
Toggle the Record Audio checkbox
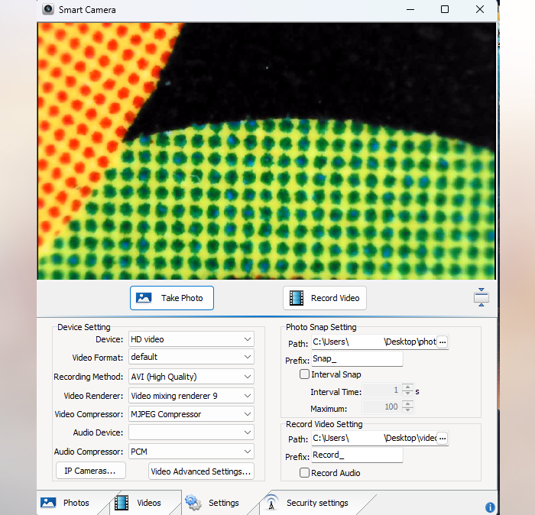pyautogui.click(x=305, y=473)
